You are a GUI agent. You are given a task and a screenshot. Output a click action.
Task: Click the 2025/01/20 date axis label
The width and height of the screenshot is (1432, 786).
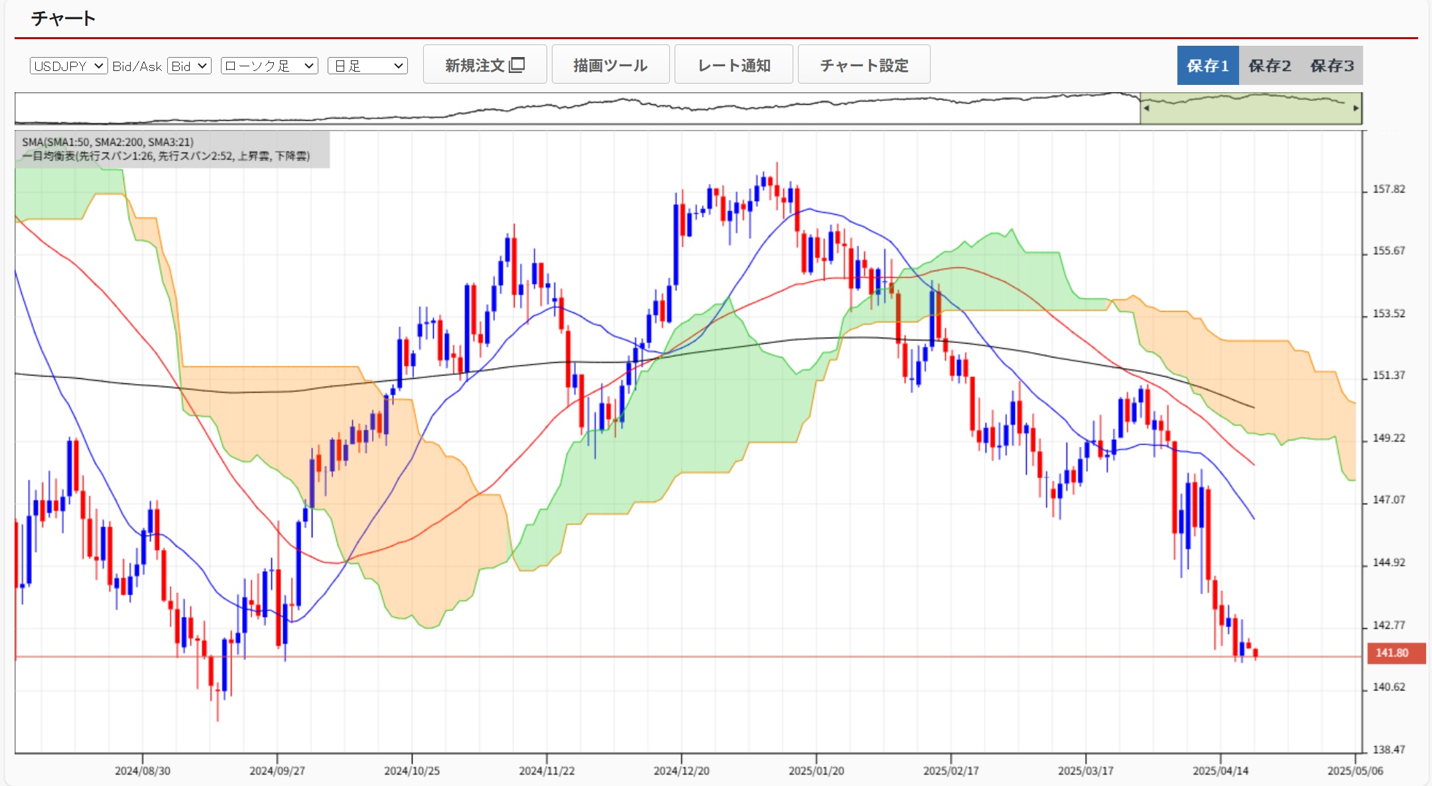pyautogui.click(x=816, y=771)
